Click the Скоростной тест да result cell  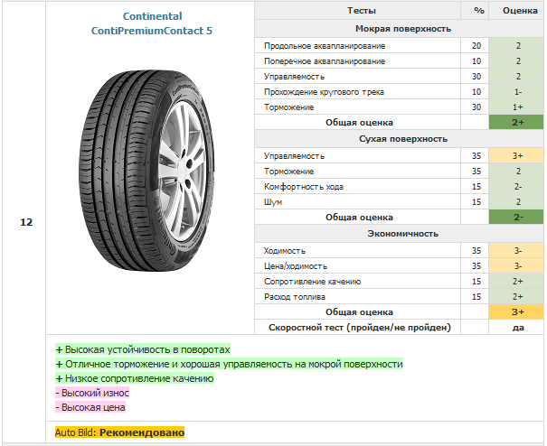pyautogui.click(x=516, y=327)
